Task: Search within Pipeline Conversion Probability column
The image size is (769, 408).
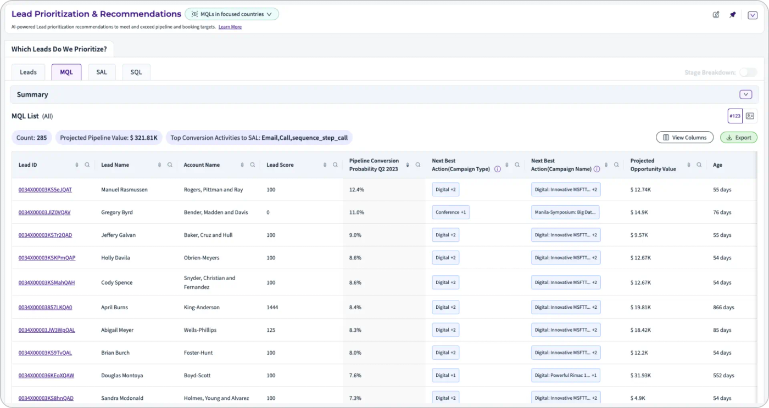Action: click(x=418, y=165)
